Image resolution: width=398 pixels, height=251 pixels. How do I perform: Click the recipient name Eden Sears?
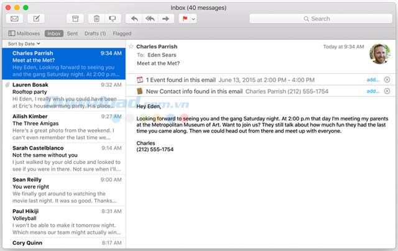click(x=162, y=55)
